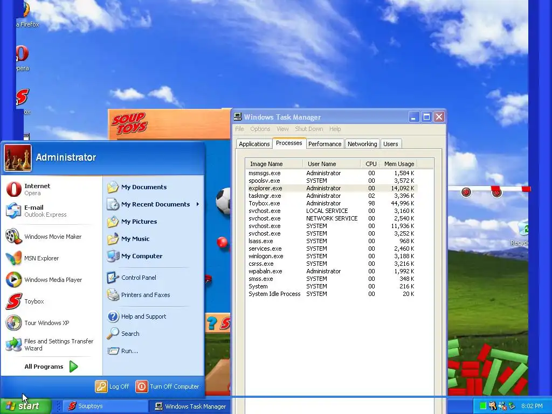Screen dimensions: 552x414
Task: Select the taskmgr.exe process row
Action: point(332,196)
